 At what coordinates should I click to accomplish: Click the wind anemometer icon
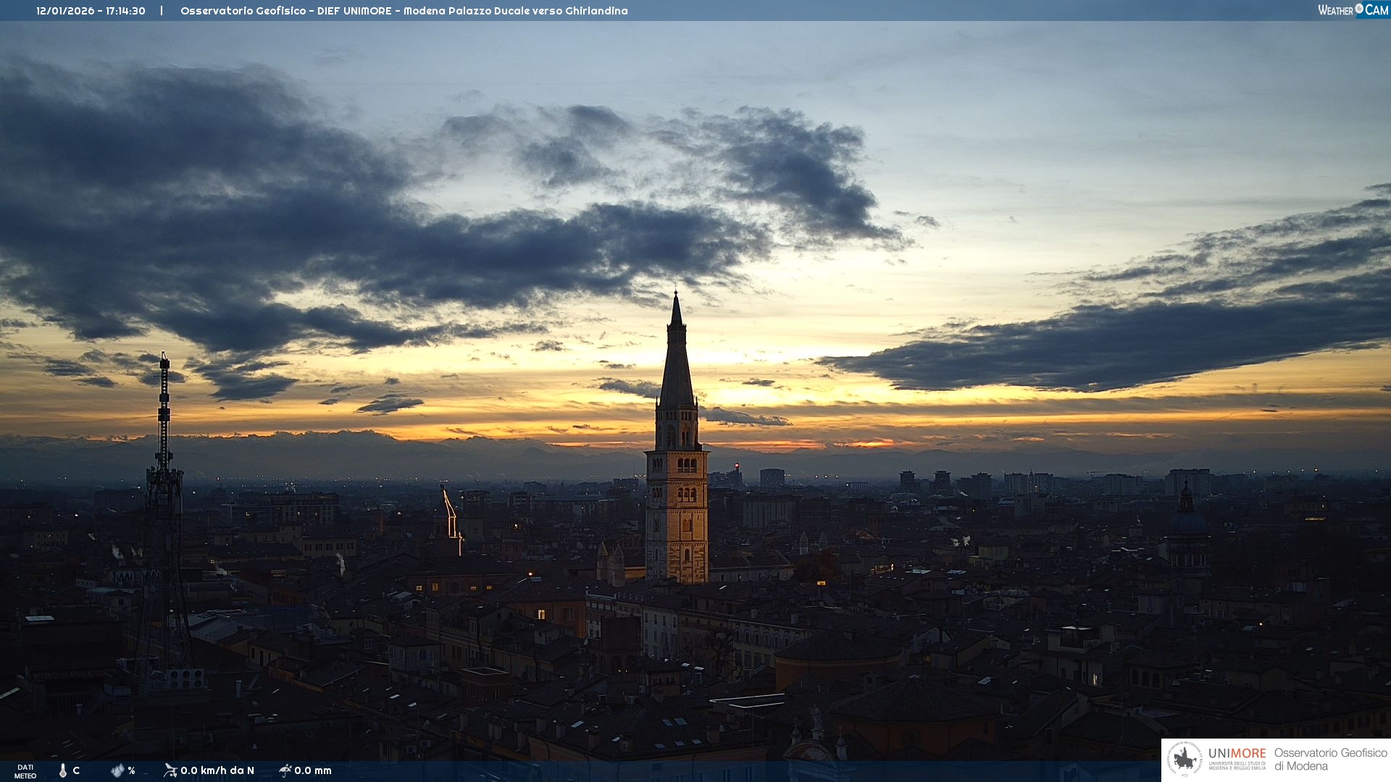point(170,770)
